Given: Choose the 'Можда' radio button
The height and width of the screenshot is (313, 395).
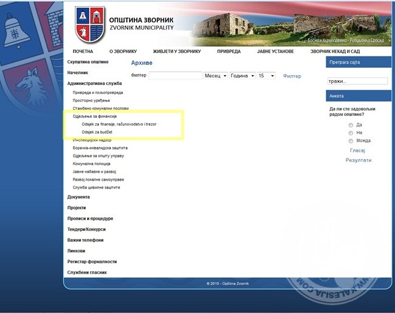Looking at the screenshot, I should pos(351,141).
